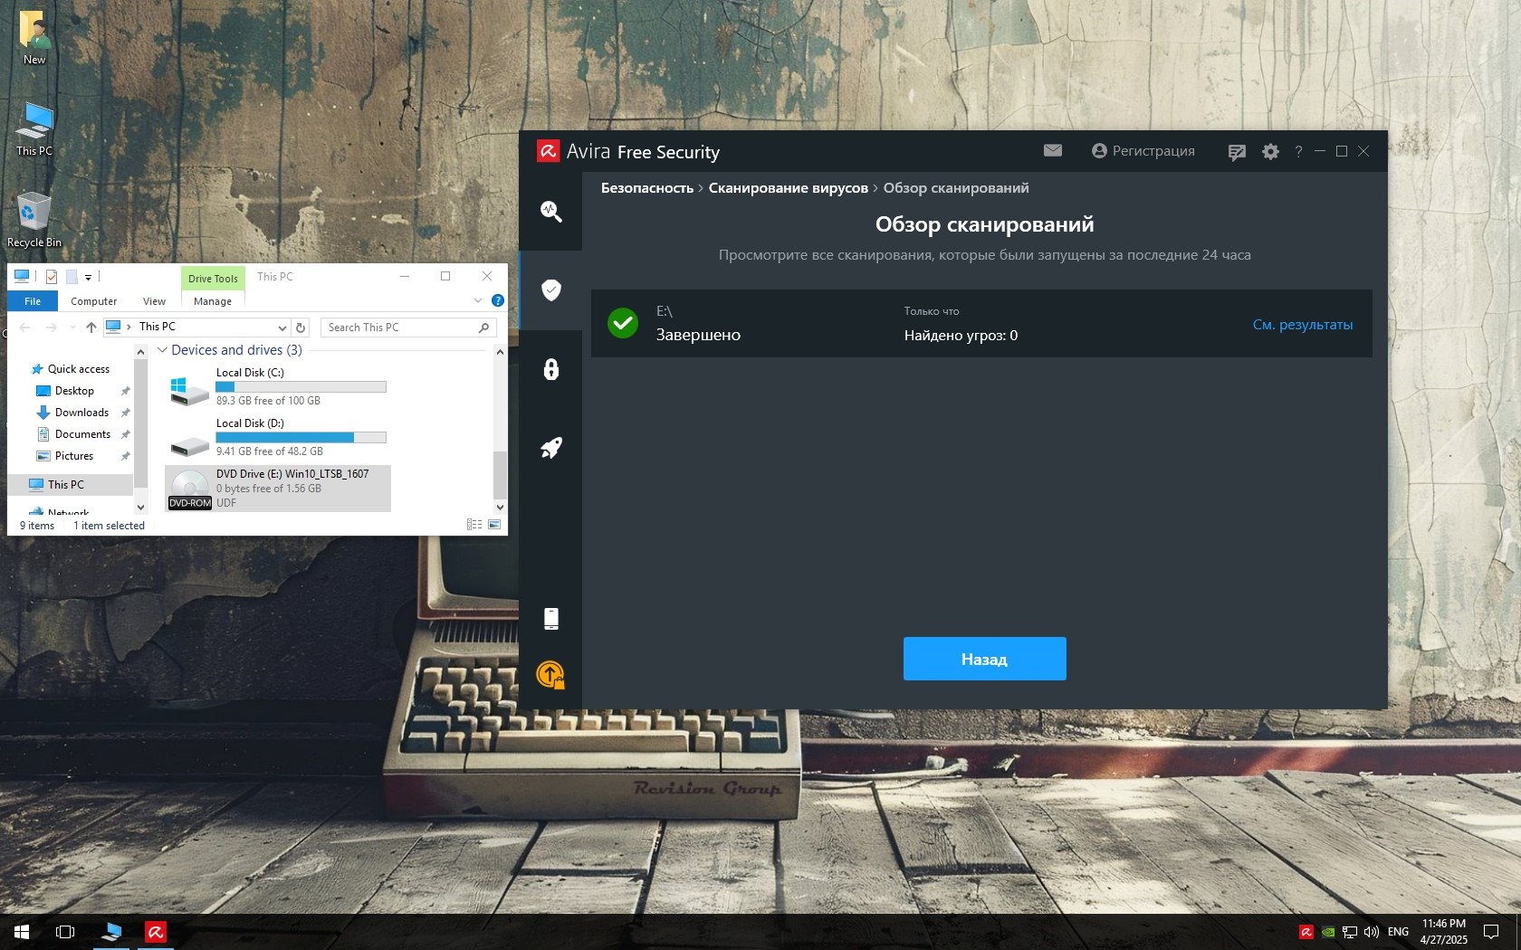
Task: Click Explorer Properties quick access toolbar icon
Action: point(52,277)
